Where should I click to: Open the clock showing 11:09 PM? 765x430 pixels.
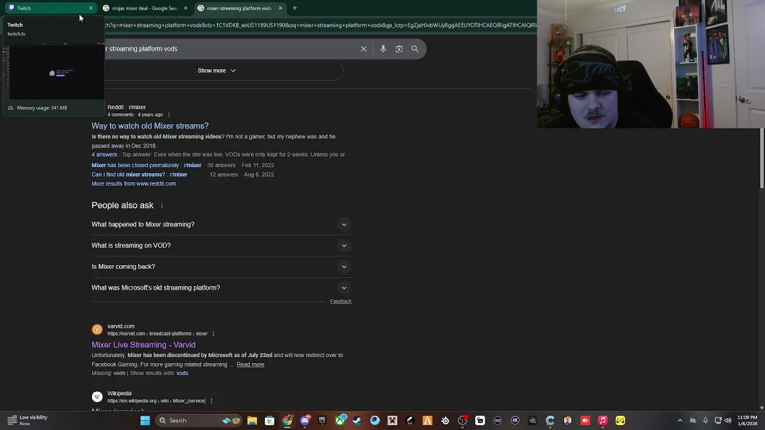747,420
